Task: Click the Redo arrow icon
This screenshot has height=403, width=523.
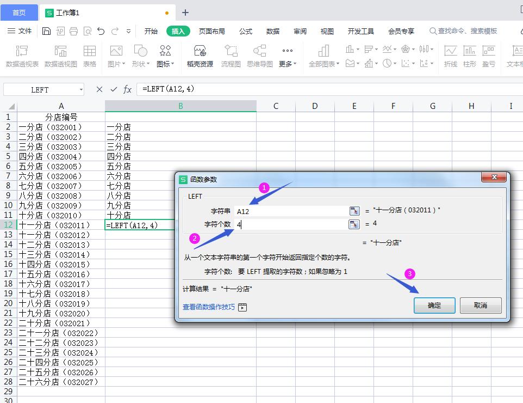Action: point(115,31)
